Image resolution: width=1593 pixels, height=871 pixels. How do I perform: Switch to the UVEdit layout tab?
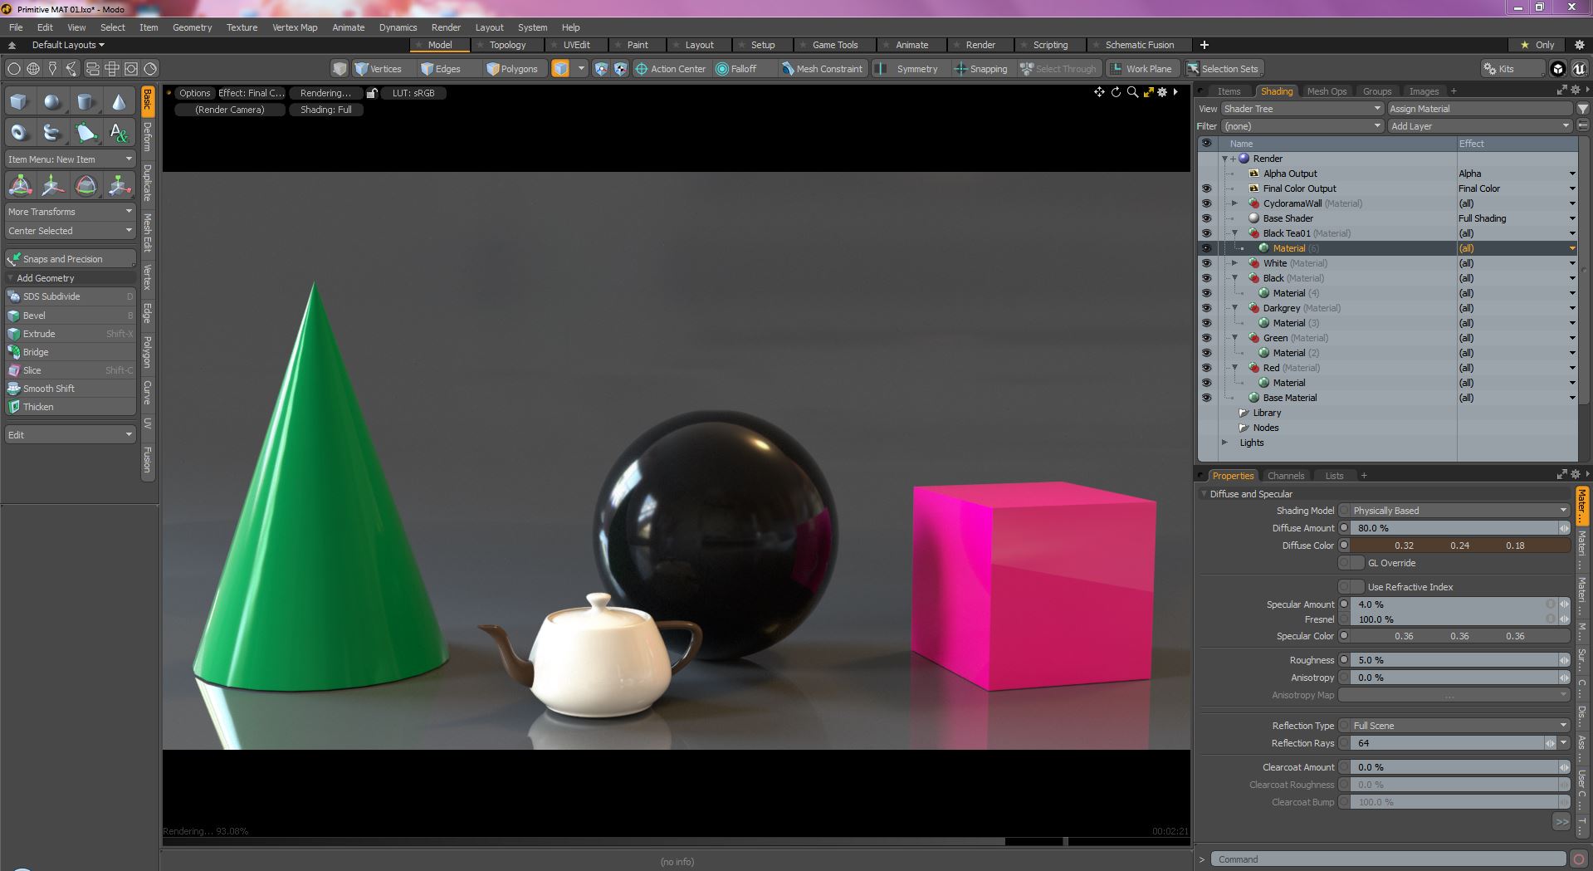[x=576, y=45]
